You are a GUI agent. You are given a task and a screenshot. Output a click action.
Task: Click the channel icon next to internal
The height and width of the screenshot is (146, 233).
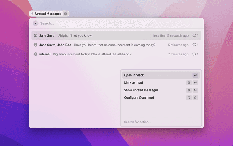coord(36,54)
